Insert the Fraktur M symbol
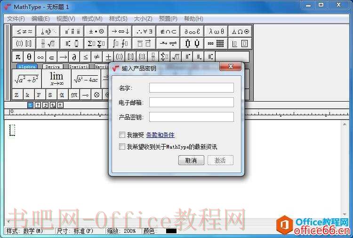This screenshot has height=238, width=353. click(74, 95)
